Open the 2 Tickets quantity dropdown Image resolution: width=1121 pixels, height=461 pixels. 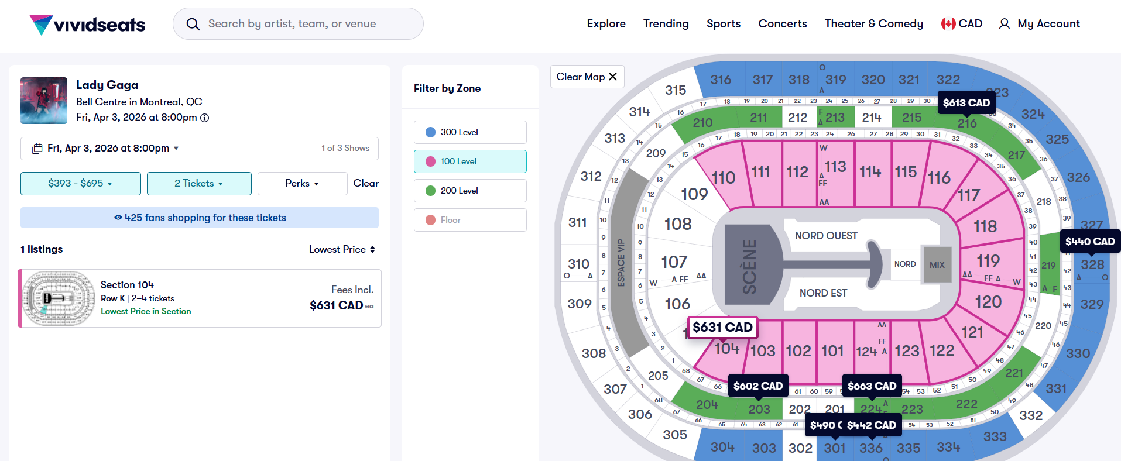(x=199, y=184)
